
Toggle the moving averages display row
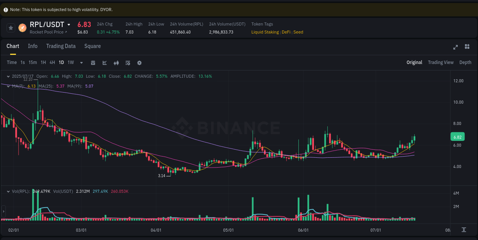click(x=8, y=86)
